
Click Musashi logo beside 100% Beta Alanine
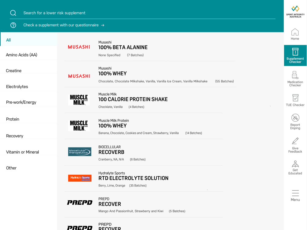(79, 47)
